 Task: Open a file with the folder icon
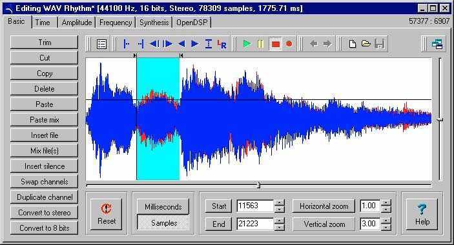pyautogui.click(x=366, y=44)
